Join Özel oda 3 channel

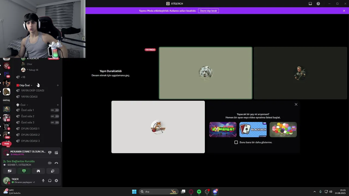tap(38, 122)
